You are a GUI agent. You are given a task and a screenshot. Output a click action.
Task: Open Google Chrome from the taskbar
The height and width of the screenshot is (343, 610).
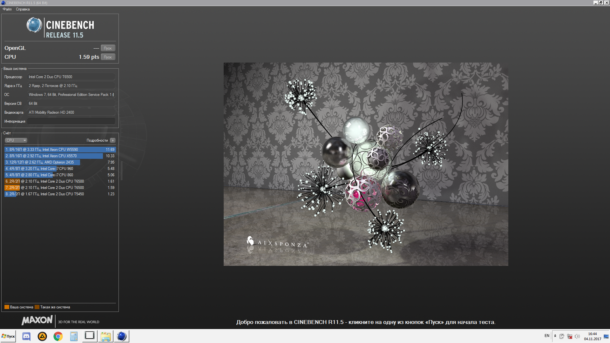pos(58,336)
